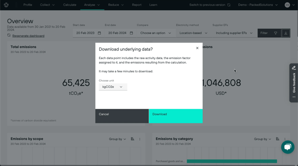Open the End date calendar icon
298x166 pixels.
(x=131, y=33)
